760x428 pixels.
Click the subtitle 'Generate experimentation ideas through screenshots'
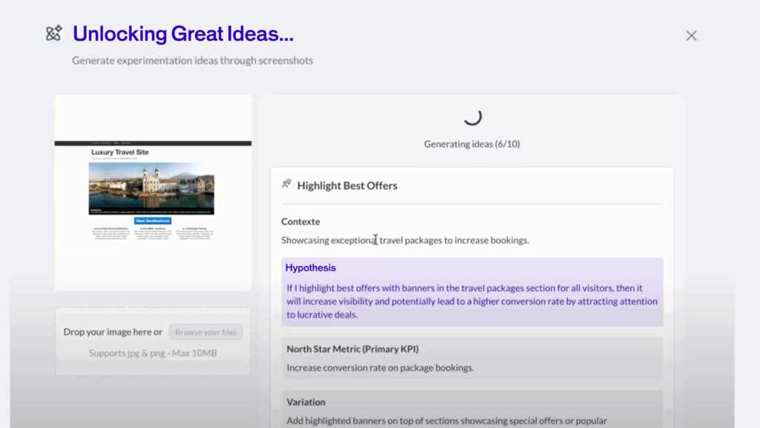(192, 61)
